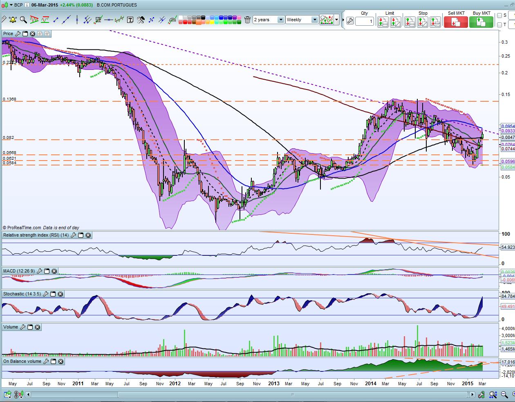Click the Relative strength index (RSI) label
The height and width of the screenshot is (402, 515).
pyautogui.click(x=36, y=235)
